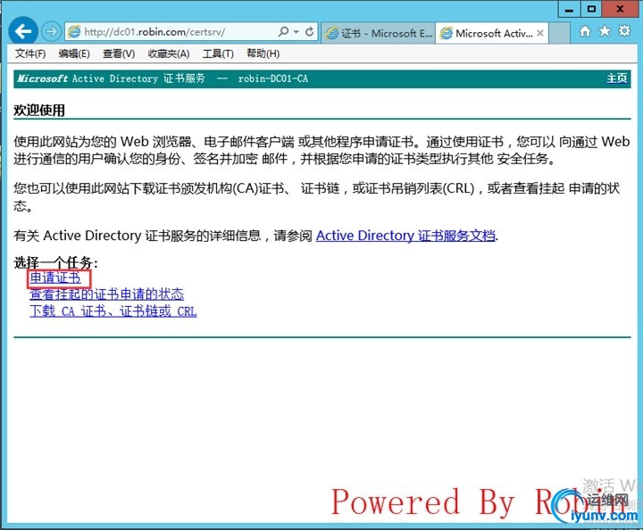The width and height of the screenshot is (643, 530).
Task: Refresh the certsrv page
Action: (x=310, y=31)
